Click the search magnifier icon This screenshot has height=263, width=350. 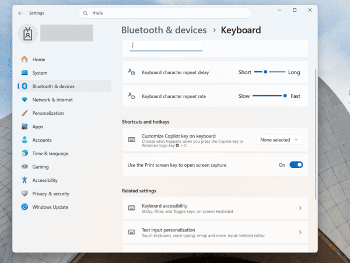(x=85, y=13)
